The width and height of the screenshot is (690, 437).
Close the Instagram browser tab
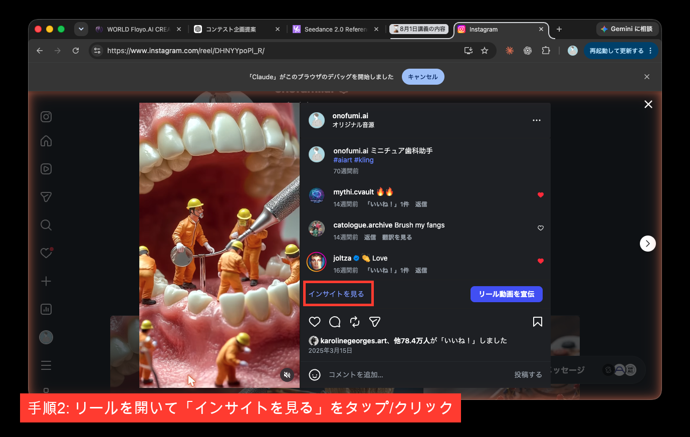click(541, 30)
